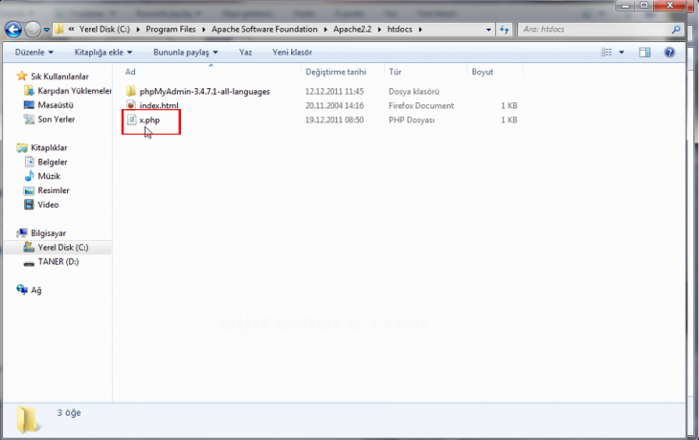
Task: Click the Ağ network item
Action: (x=36, y=289)
